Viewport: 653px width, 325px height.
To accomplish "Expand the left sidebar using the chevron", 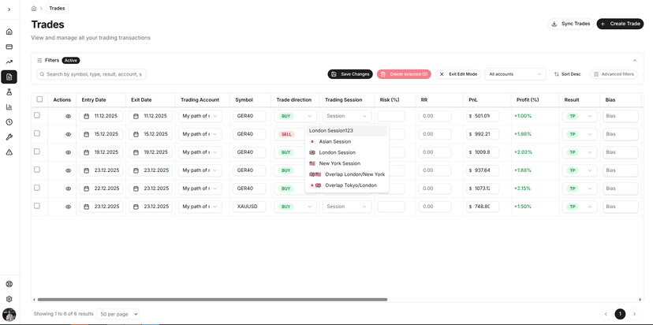I will pyautogui.click(x=9, y=9).
